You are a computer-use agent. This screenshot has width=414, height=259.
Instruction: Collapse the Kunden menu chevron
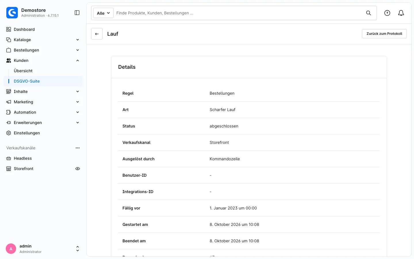(78, 60)
